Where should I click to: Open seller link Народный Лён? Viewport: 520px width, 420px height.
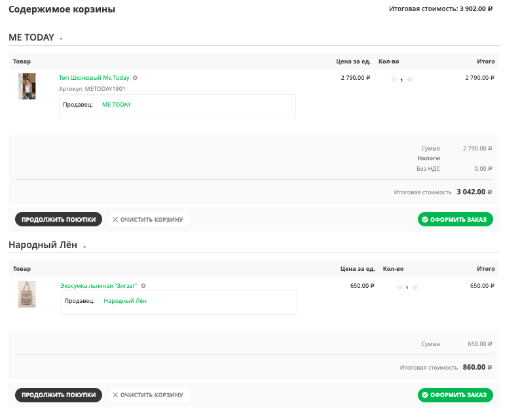125,301
